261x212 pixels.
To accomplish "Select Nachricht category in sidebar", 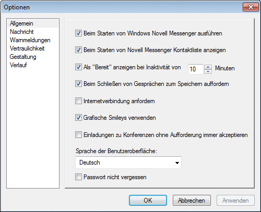I will click(x=22, y=32).
